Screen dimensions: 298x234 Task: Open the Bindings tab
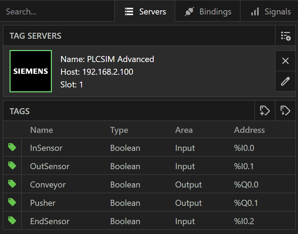click(208, 12)
